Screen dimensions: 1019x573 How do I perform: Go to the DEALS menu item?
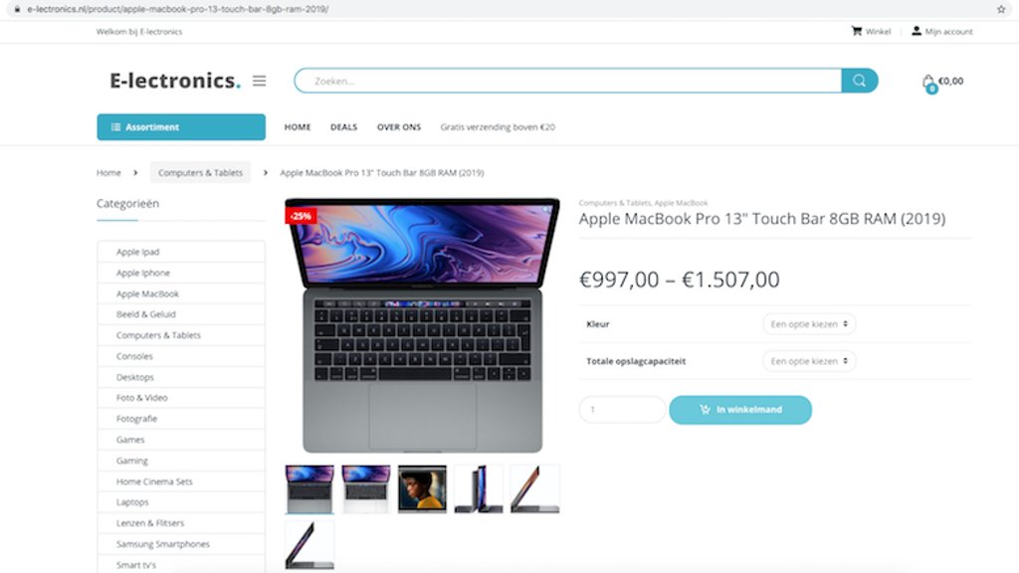click(343, 126)
